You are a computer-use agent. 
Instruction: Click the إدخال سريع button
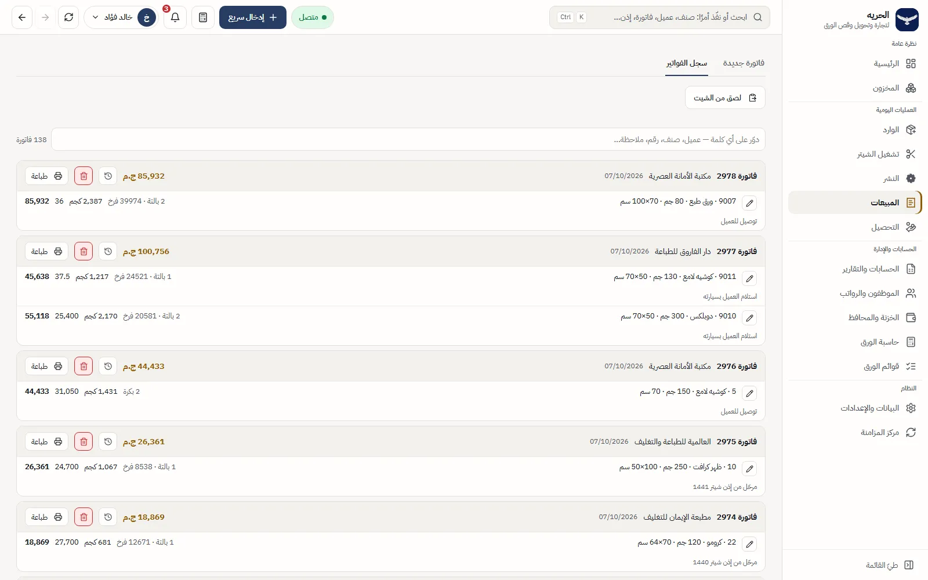[253, 17]
